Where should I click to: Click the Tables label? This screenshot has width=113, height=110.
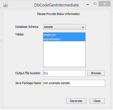(x=19, y=34)
